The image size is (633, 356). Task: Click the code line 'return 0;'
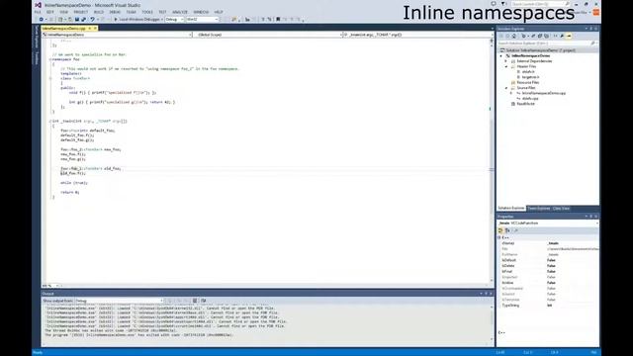click(x=70, y=192)
